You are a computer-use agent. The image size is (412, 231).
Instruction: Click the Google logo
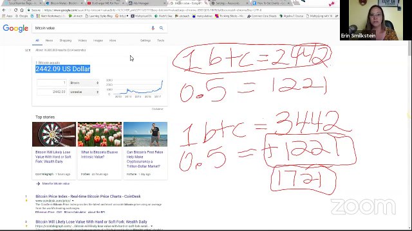(15, 28)
